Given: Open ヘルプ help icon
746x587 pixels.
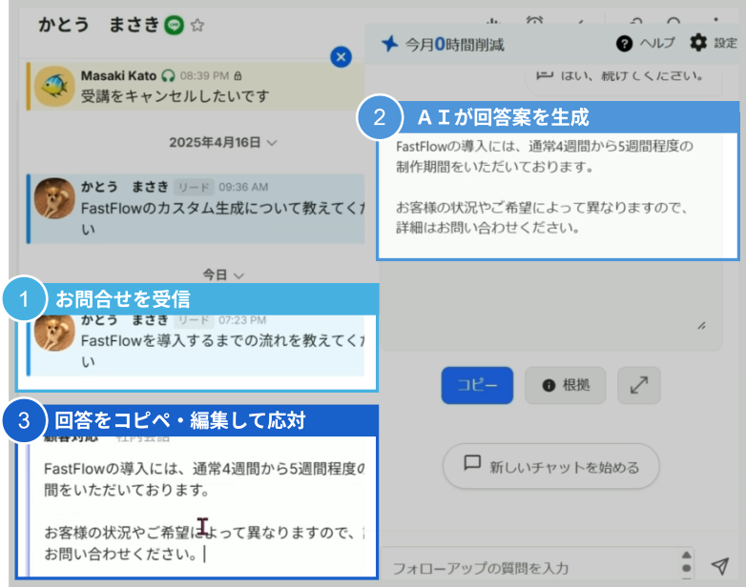Looking at the screenshot, I should click(625, 43).
